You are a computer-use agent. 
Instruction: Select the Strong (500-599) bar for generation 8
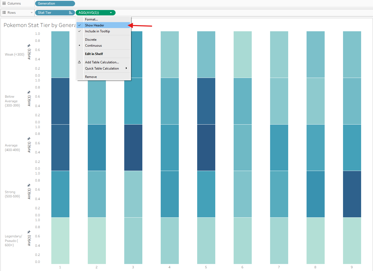click(x=315, y=194)
